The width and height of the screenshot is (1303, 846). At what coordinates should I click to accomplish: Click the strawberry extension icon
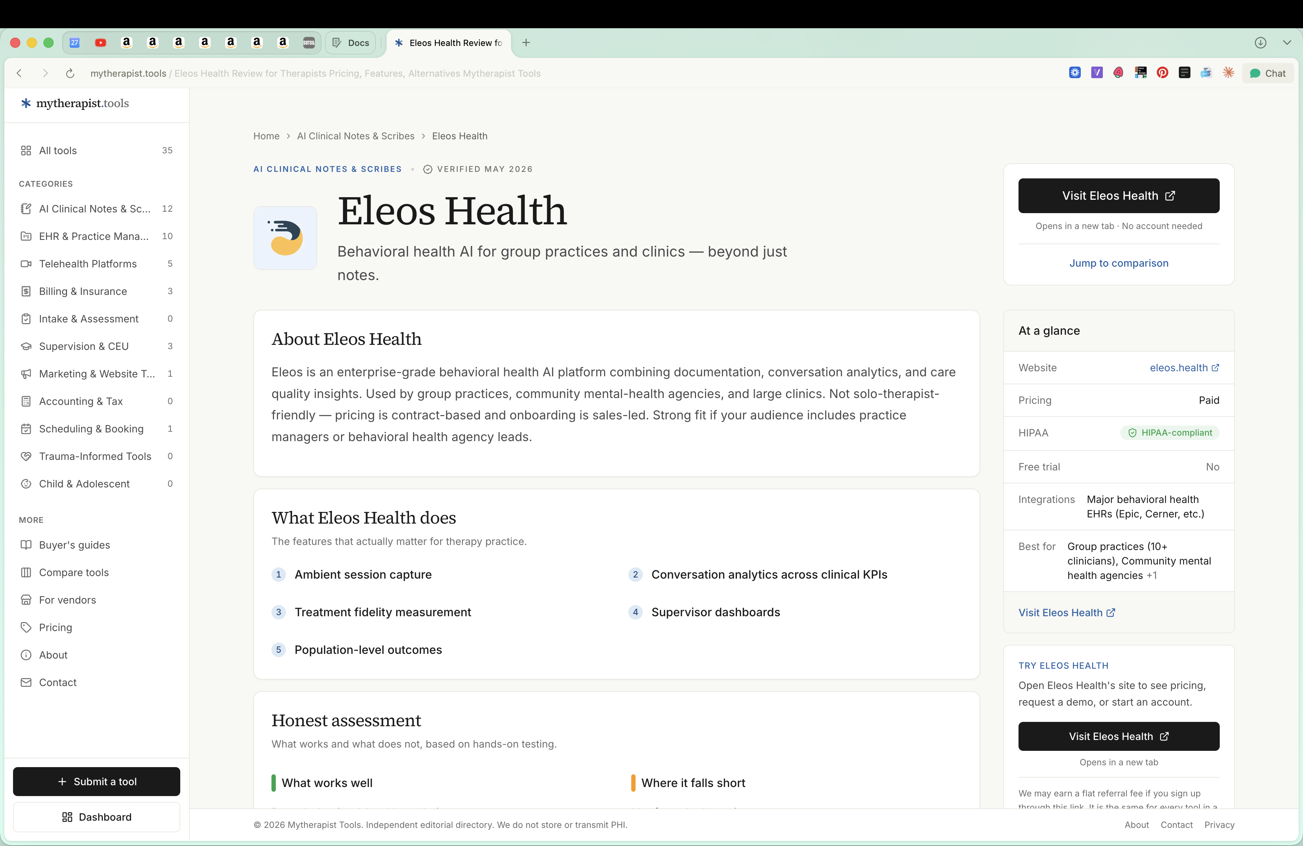(1118, 73)
